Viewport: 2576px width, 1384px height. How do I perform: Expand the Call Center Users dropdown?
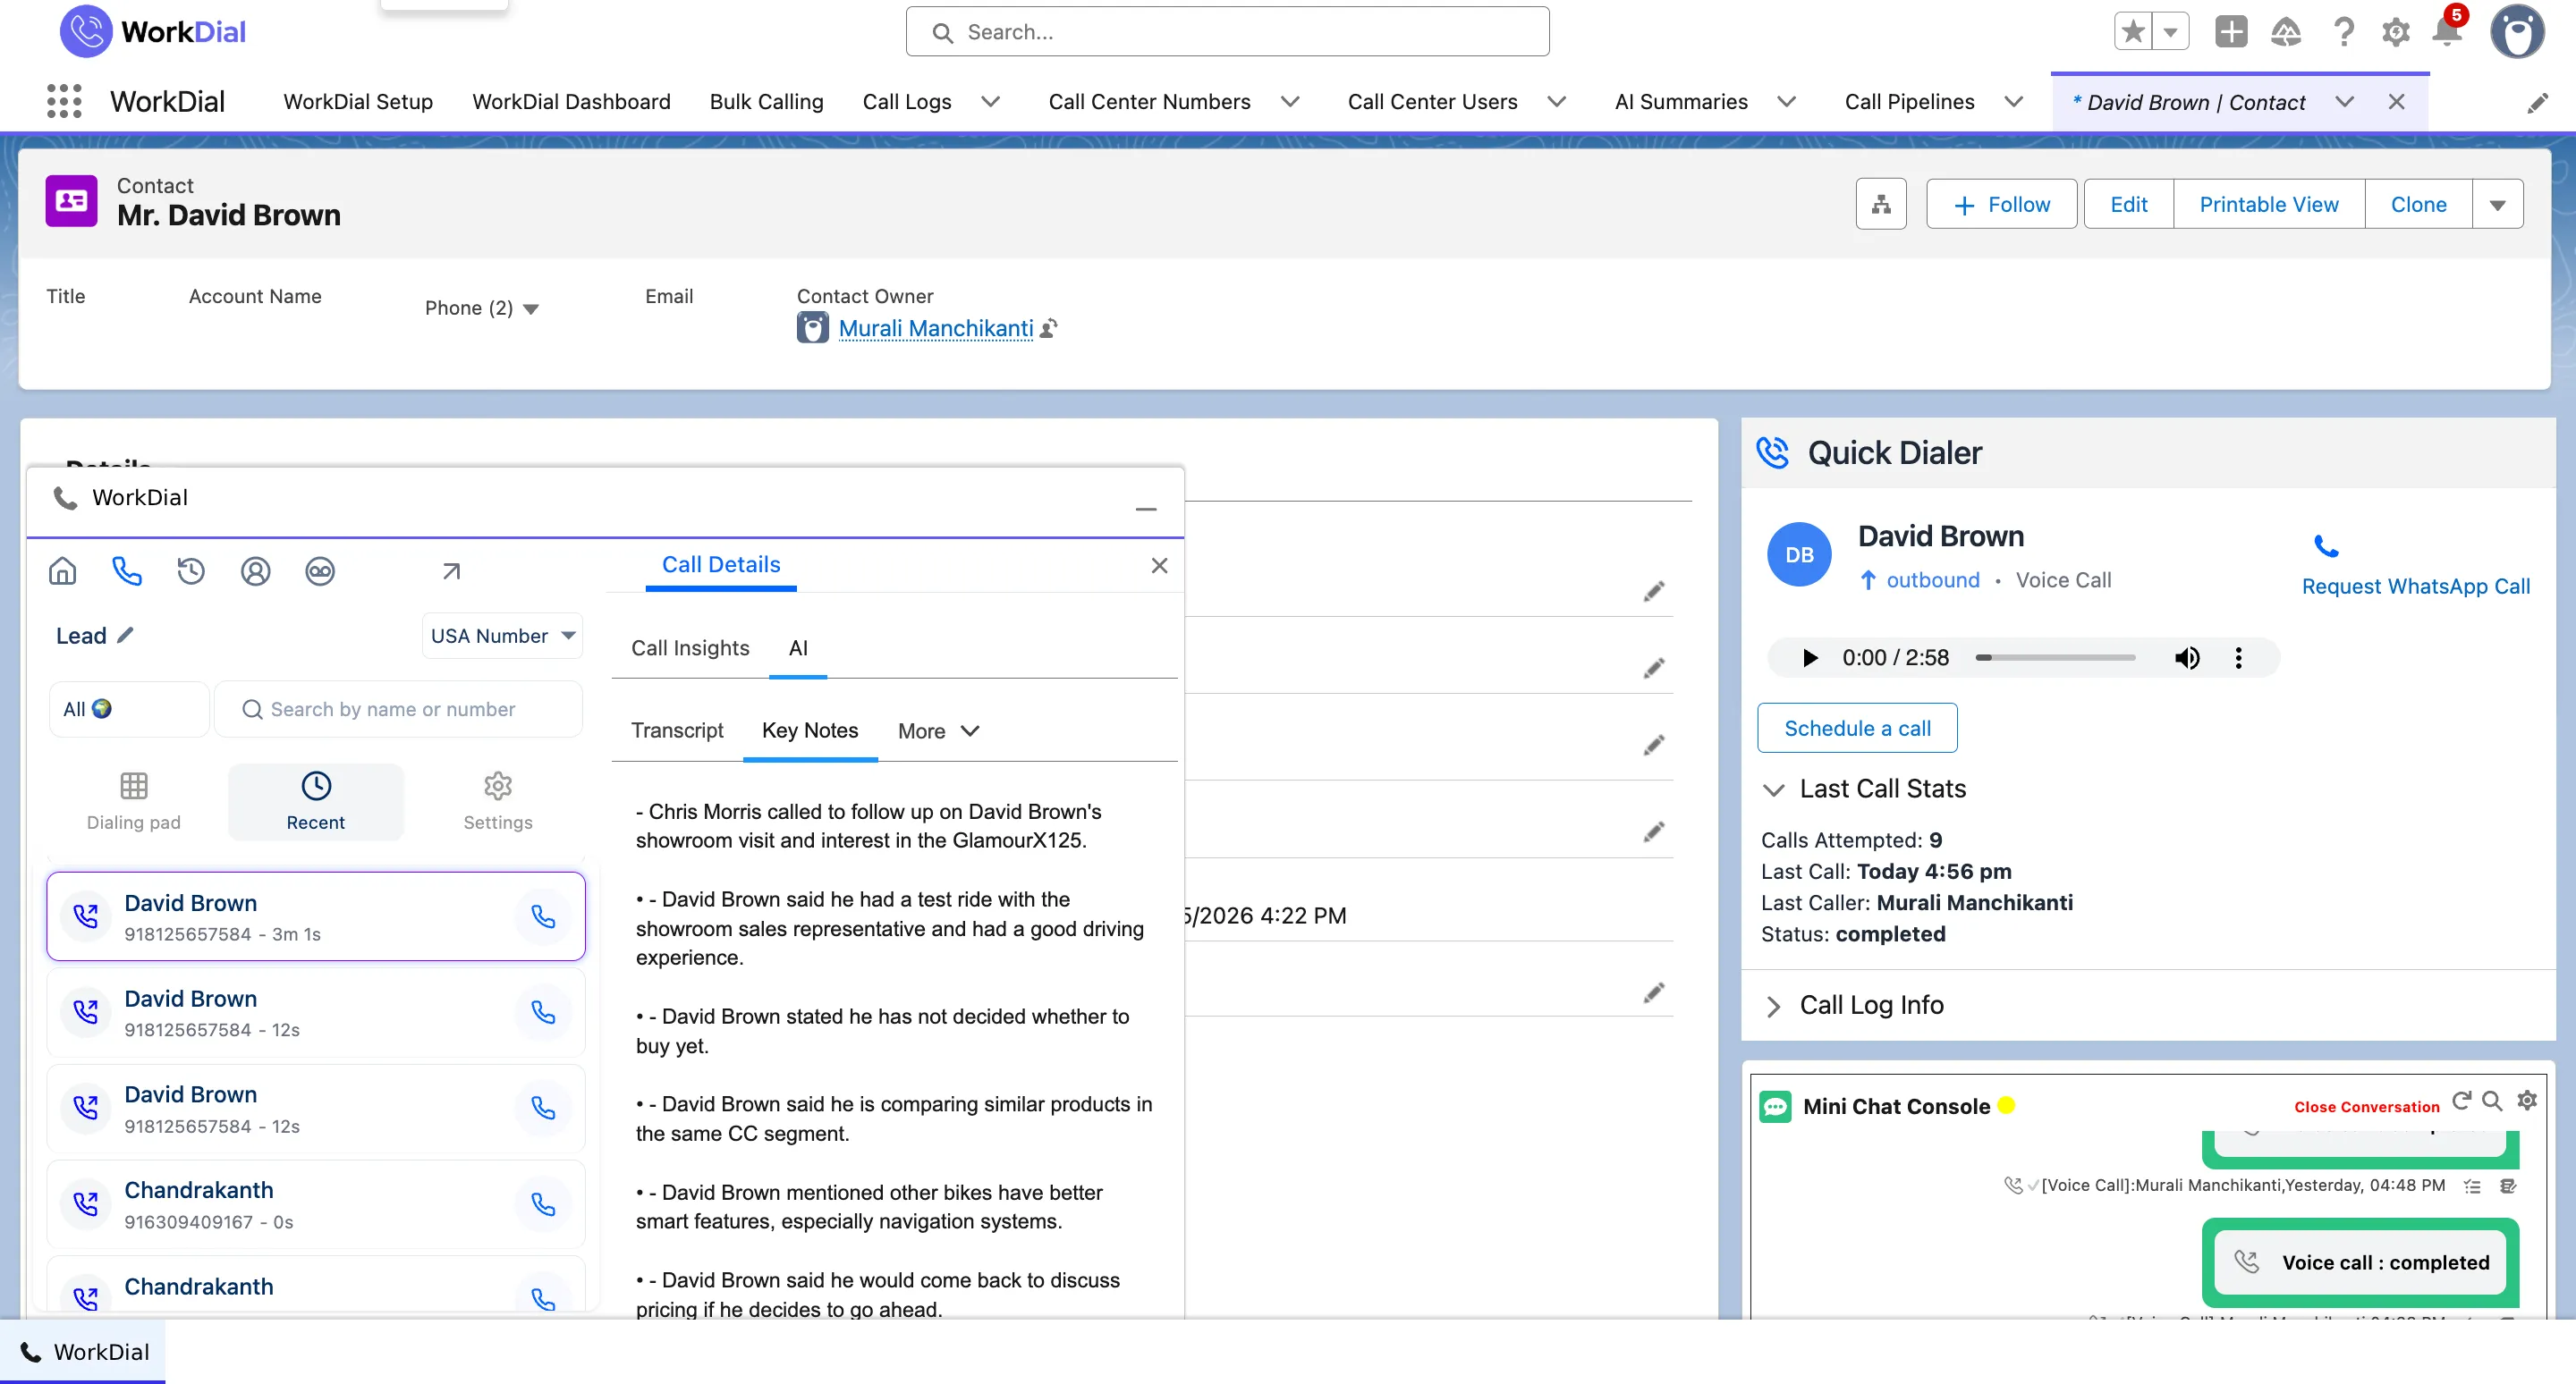click(x=1556, y=102)
